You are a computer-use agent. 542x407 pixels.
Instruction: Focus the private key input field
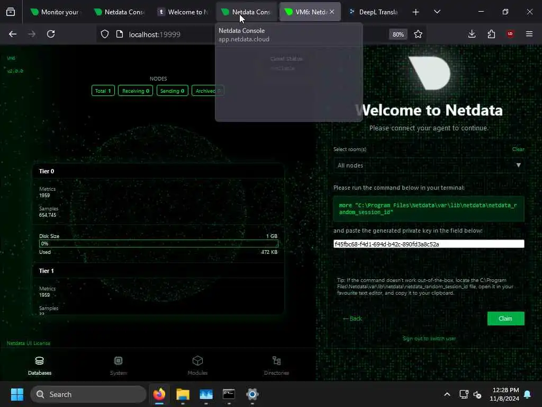(x=429, y=244)
